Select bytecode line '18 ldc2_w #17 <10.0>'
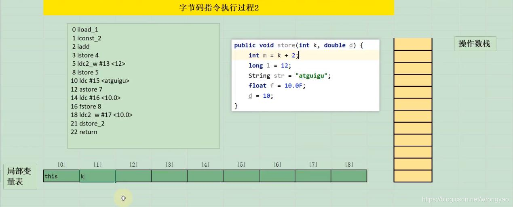 pyautogui.click(x=101, y=115)
